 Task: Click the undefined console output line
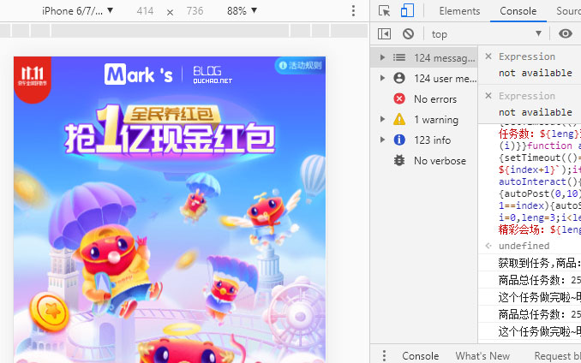coord(524,246)
